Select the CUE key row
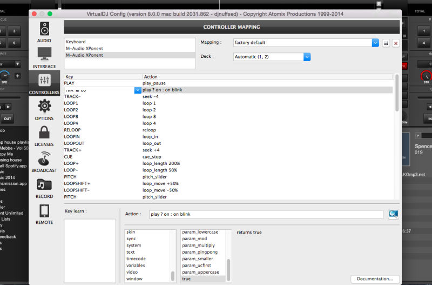This screenshot has height=285, width=432. click(228, 157)
